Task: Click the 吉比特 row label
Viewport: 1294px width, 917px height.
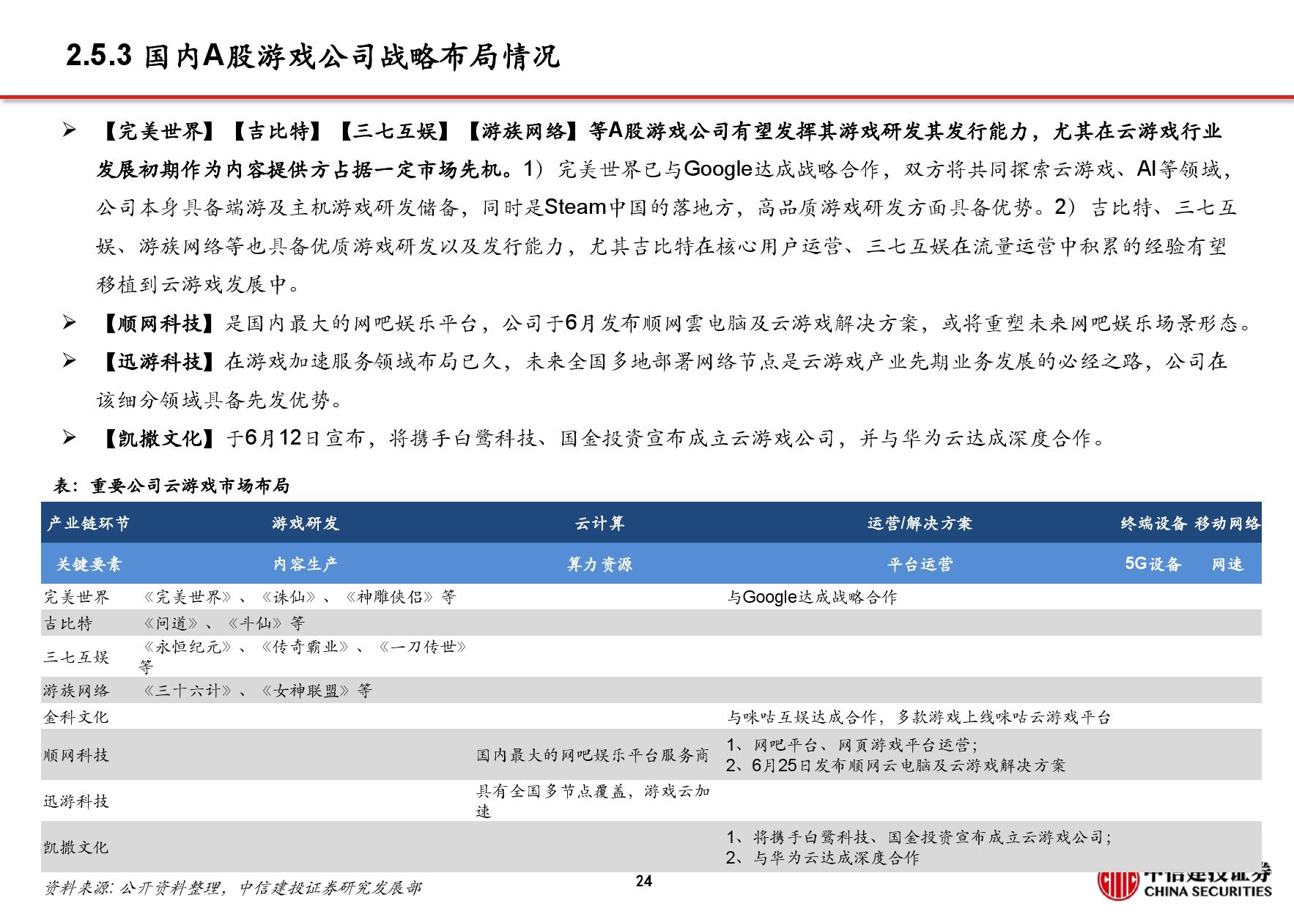Action: [68, 623]
